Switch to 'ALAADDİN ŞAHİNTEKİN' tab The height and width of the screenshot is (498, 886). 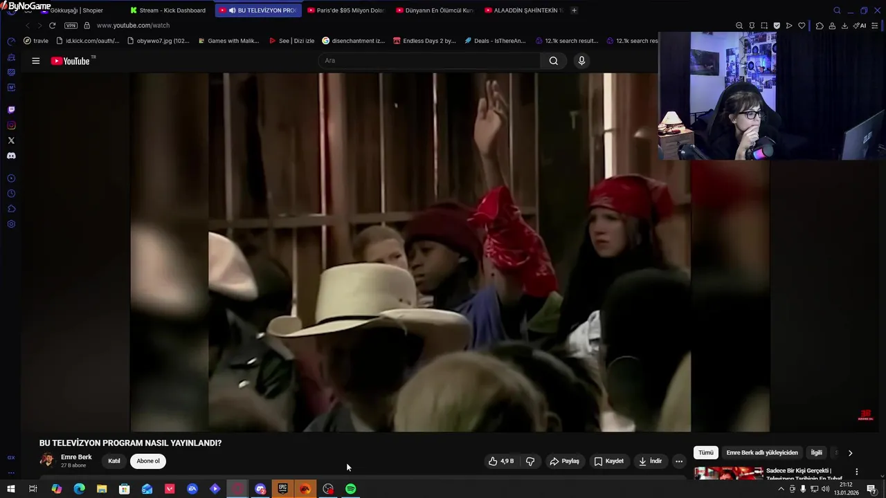tap(524, 10)
